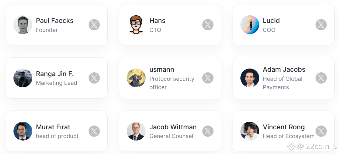
Task: Click the Paul Faecks name text
Action: click(54, 21)
